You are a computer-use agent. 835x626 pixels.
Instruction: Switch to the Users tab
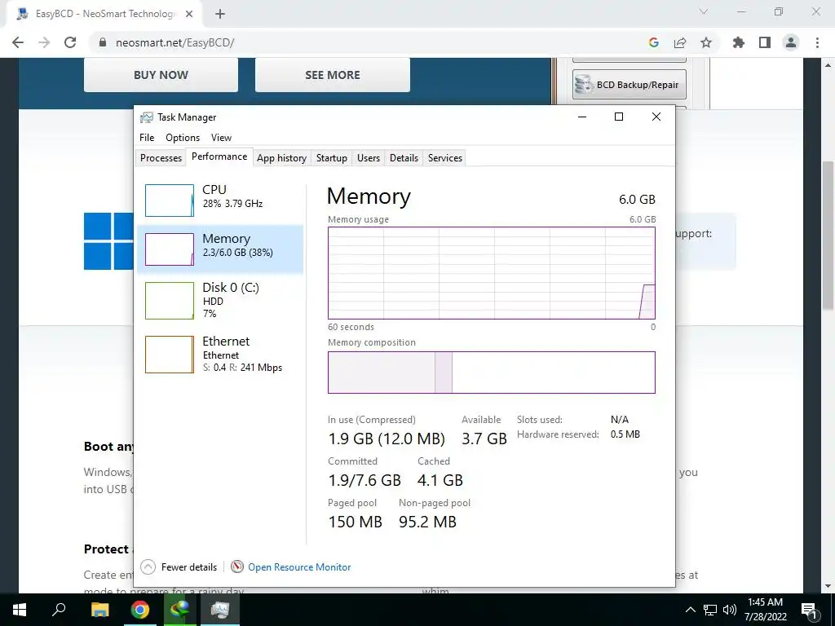(369, 157)
